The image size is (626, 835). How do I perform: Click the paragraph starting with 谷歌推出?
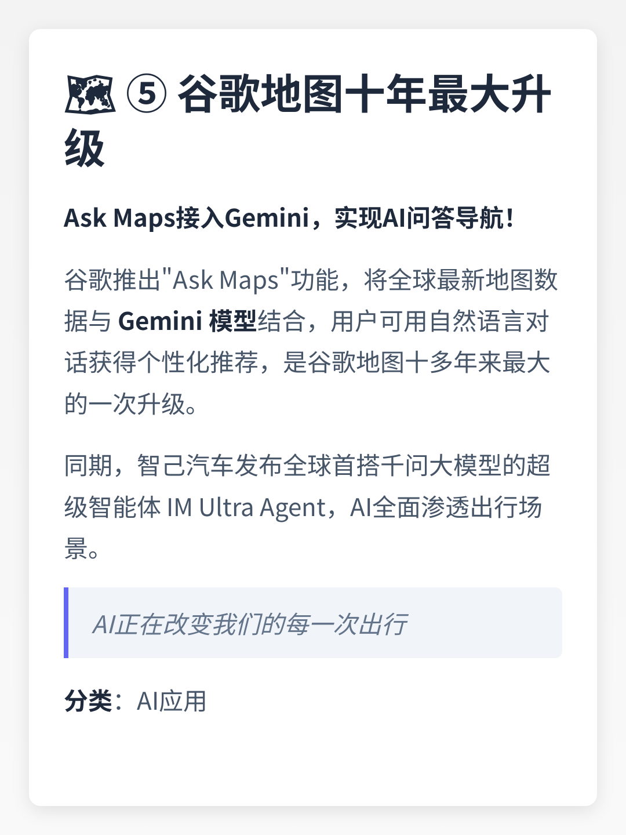tap(311, 342)
